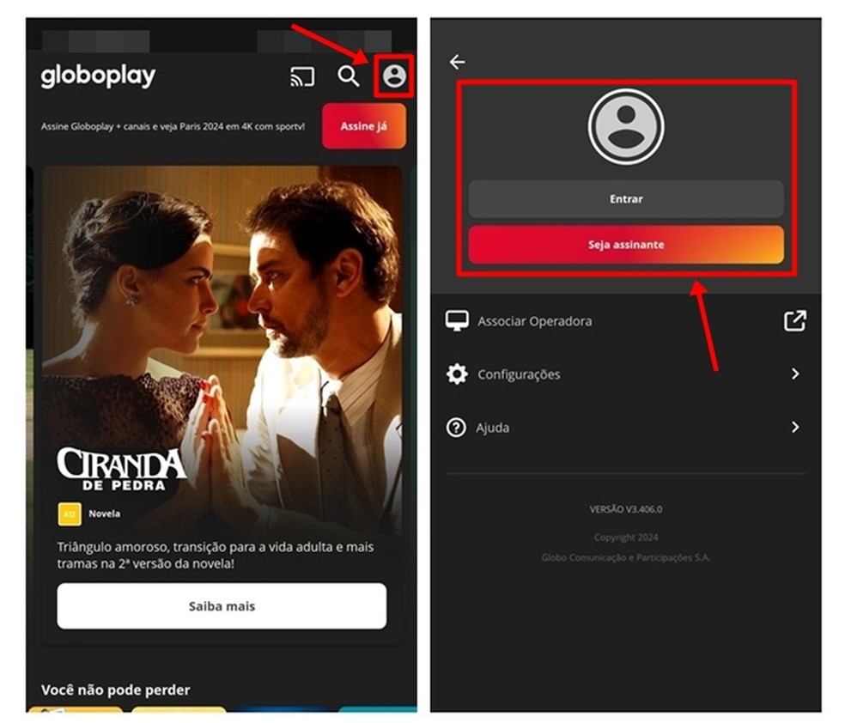Tap the Assine já button

click(363, 126)
